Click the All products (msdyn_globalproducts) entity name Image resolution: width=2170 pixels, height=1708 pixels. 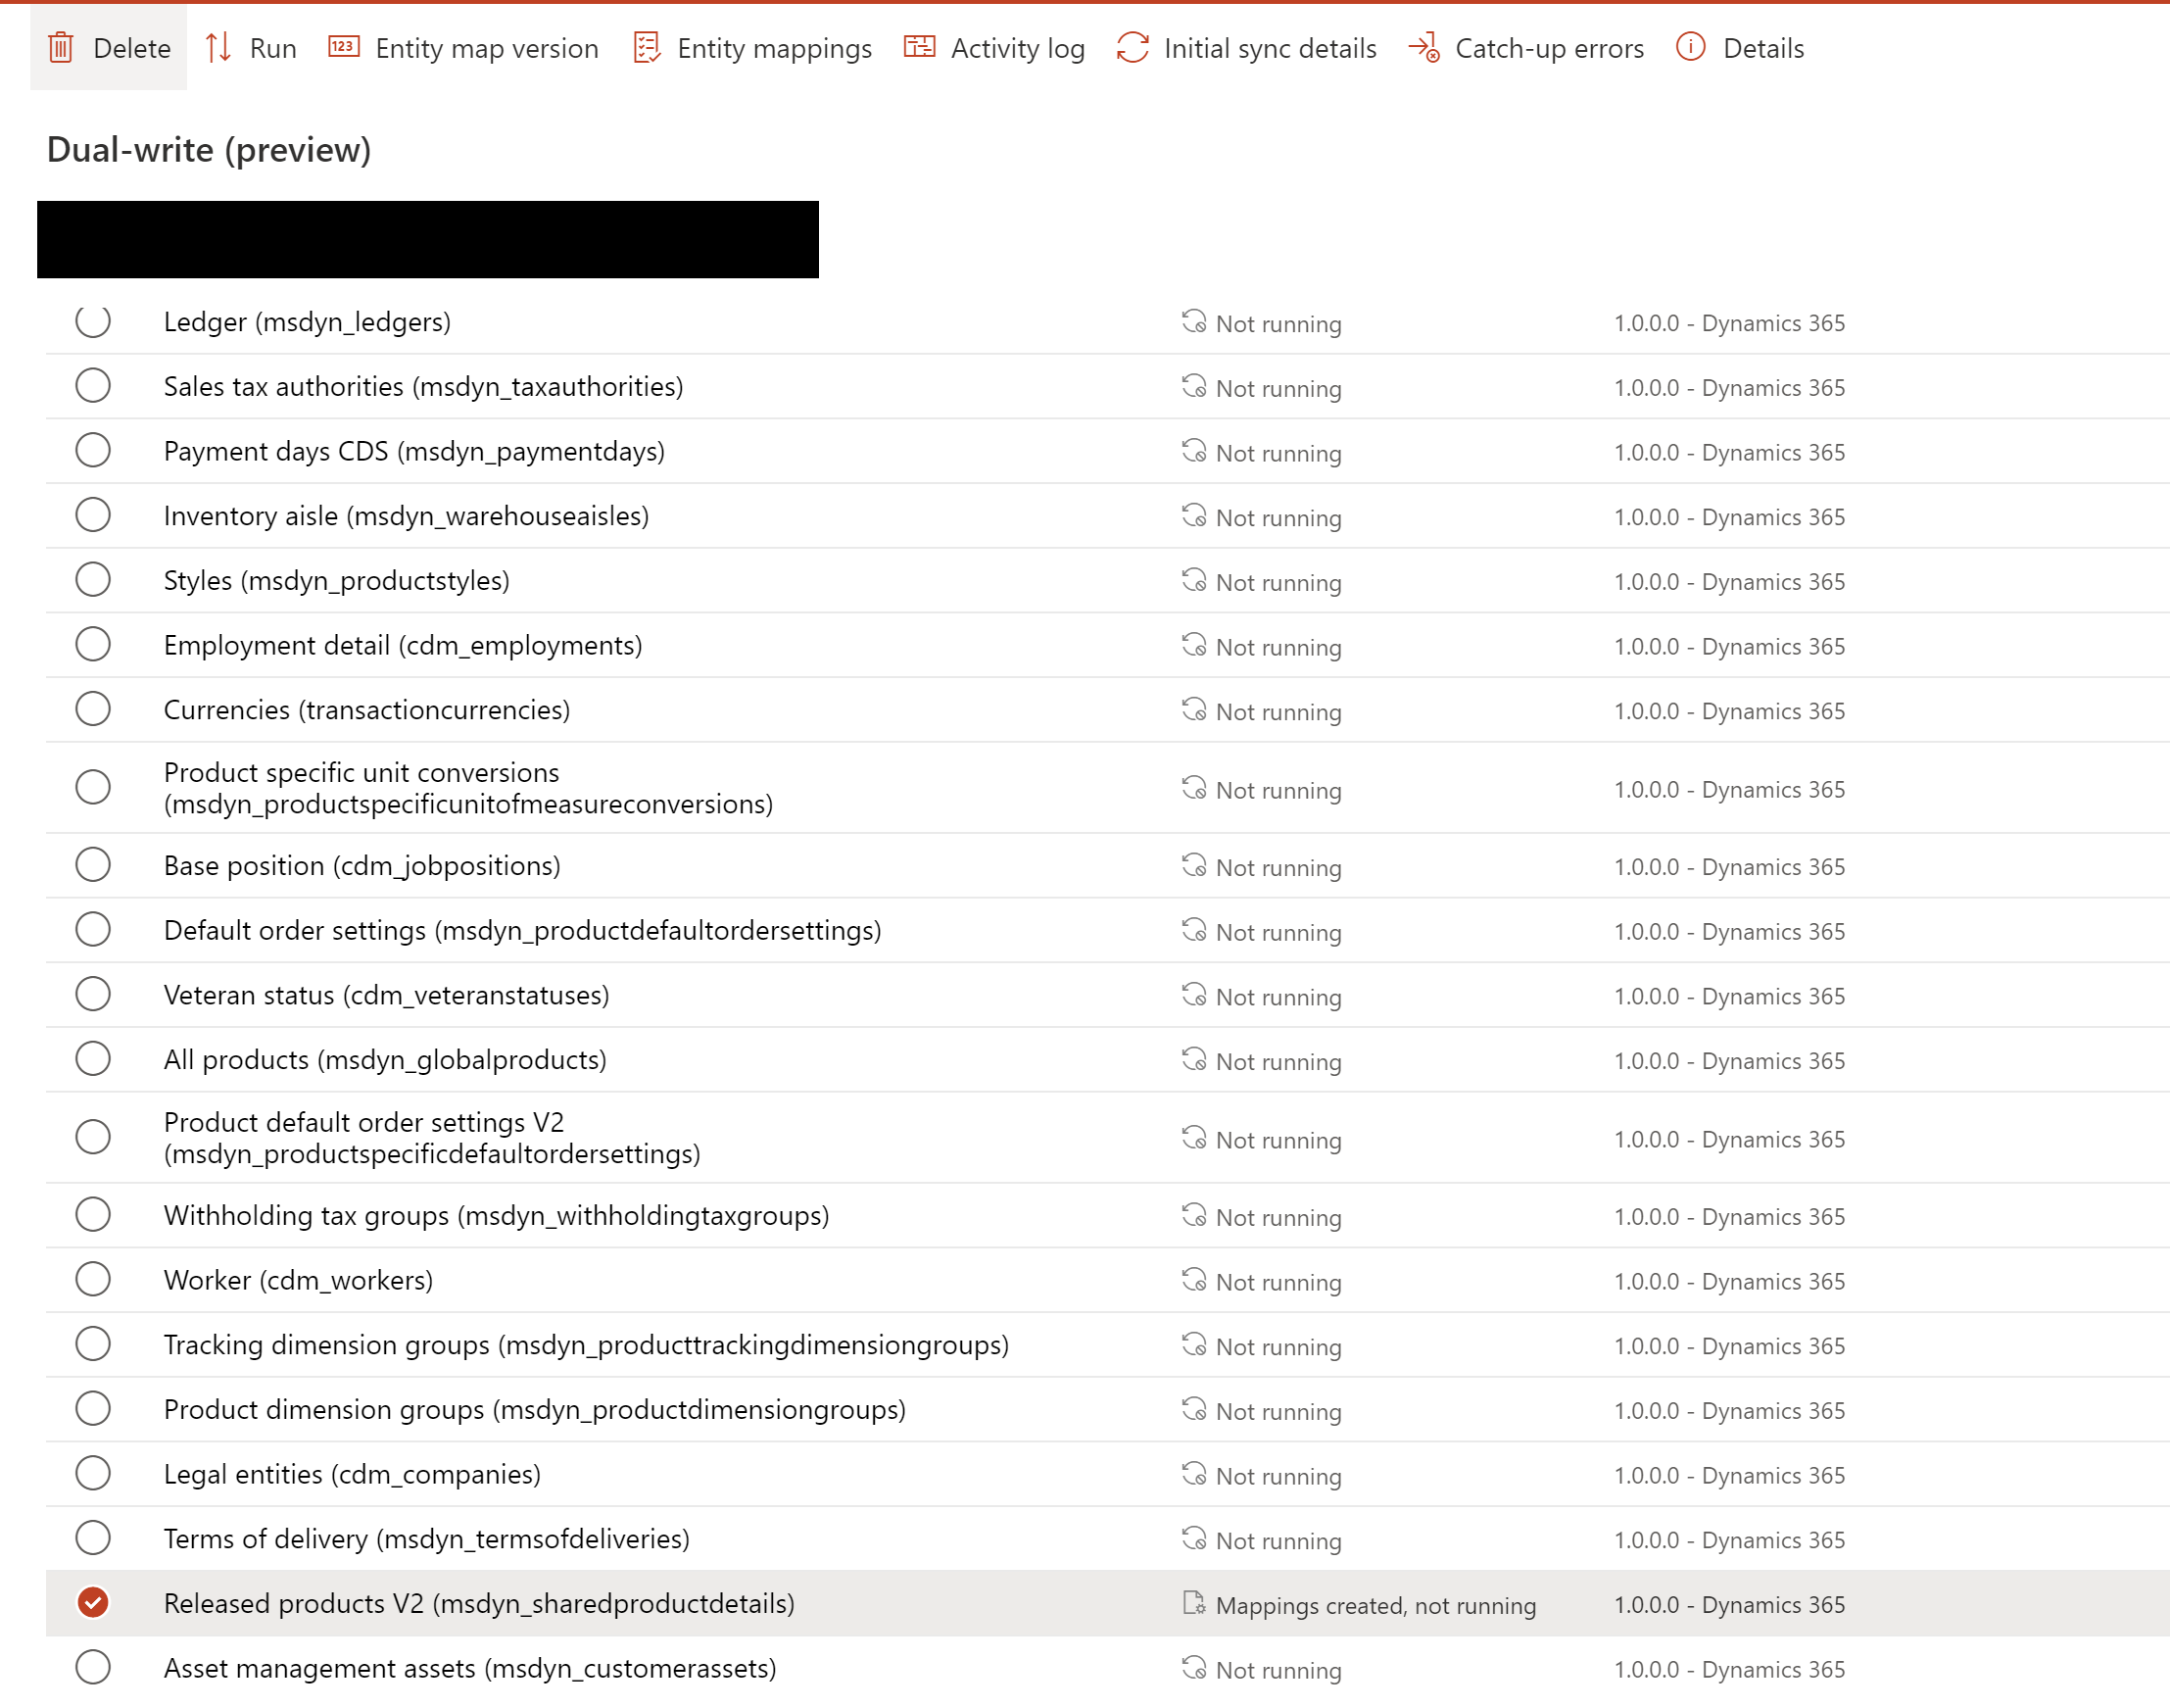coord(385,1060)
